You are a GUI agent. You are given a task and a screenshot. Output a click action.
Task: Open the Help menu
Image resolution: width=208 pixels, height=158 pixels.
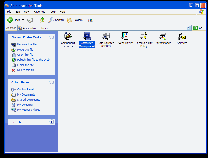pyautogui.click(x=62, y=12)
